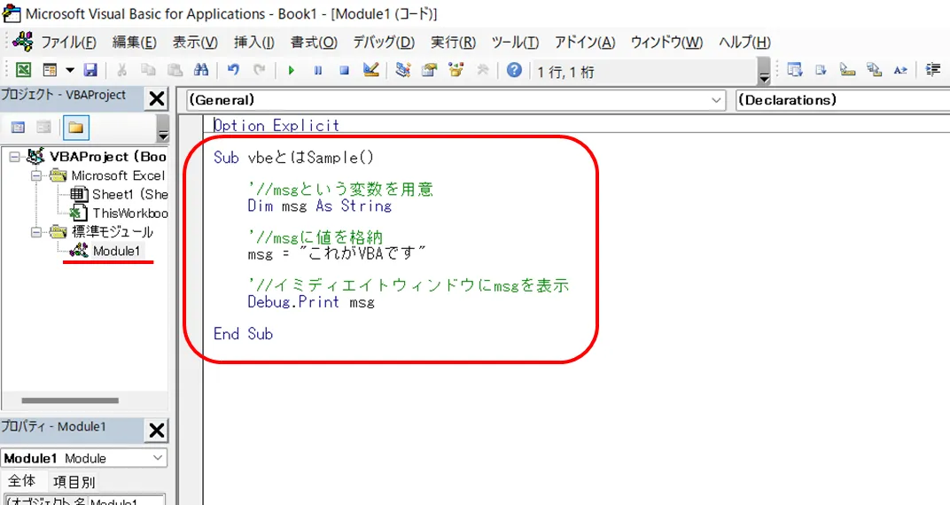Select Module1 in the project tree
Screen dimensions: 950x505
pyautogui.click(x=116, y=252)
